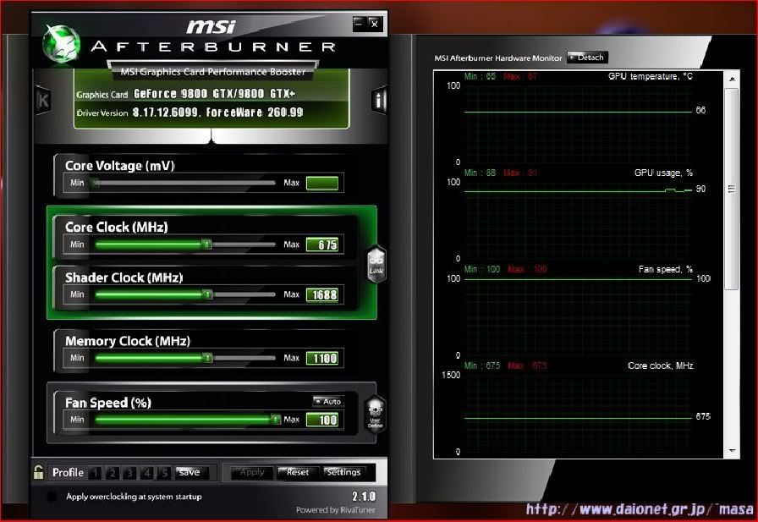Image resolution: width=758 pixels, height=522 pixels.
Task: Click the Apply button
Action: coord(252,473)
